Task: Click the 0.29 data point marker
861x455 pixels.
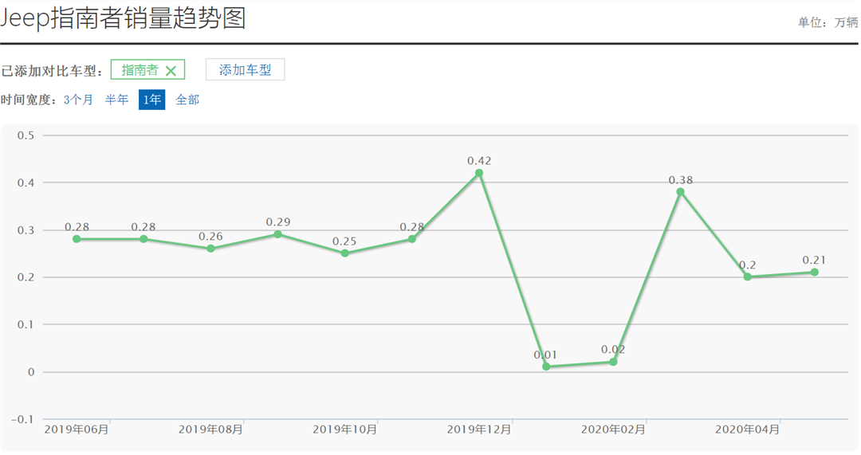Action: pyautogui.click(x=277, y=234)
